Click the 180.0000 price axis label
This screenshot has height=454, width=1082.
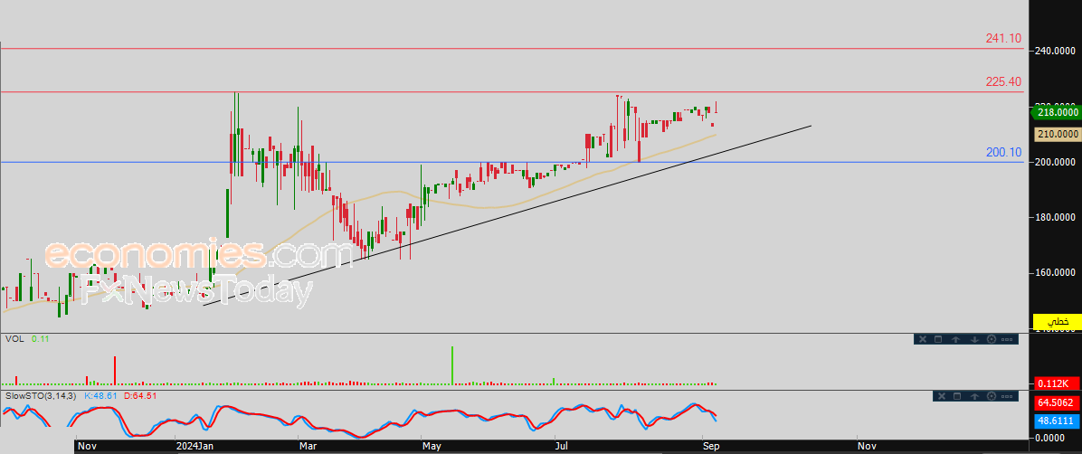(x=1056, y=217)
